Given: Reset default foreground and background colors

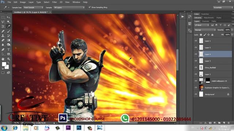Looking at the screenshot, I should tap(3, 68).
